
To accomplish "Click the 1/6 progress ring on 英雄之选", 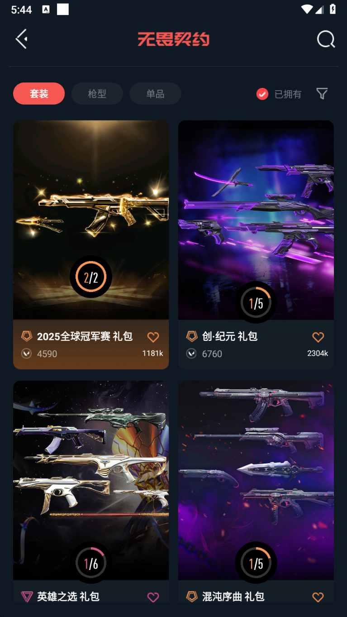I will 91,563.
